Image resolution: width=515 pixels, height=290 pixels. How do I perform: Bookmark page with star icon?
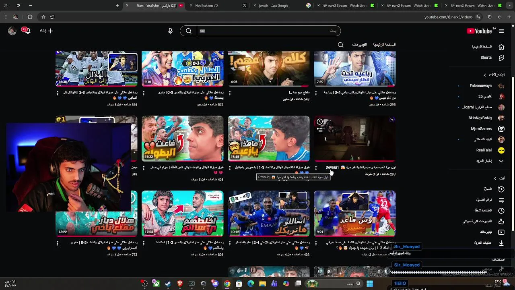tap(43, 17)
